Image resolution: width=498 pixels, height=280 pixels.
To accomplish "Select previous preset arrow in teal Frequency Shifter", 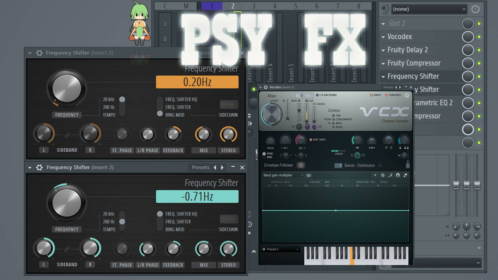I will click(215, 167).
